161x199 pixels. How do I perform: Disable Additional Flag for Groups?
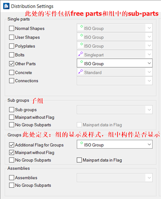(11, 145)
